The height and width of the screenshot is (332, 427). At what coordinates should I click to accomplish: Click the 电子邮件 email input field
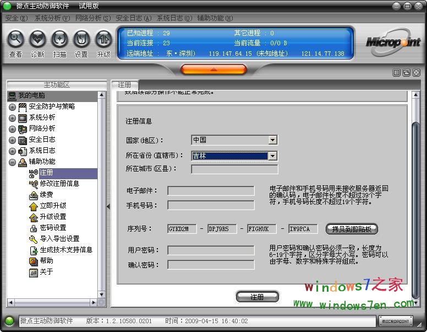click(x=211, y=191)
